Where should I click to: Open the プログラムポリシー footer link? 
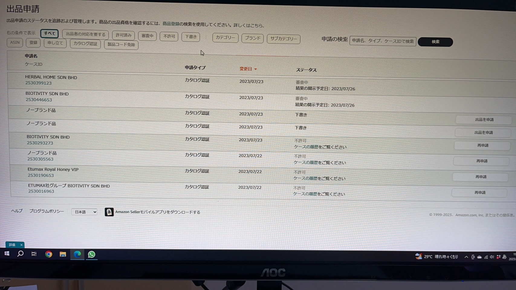47,211
